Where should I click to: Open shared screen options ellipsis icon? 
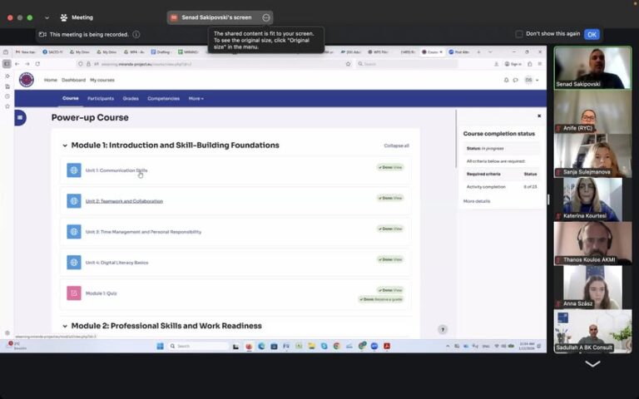[x=266, y=17]
